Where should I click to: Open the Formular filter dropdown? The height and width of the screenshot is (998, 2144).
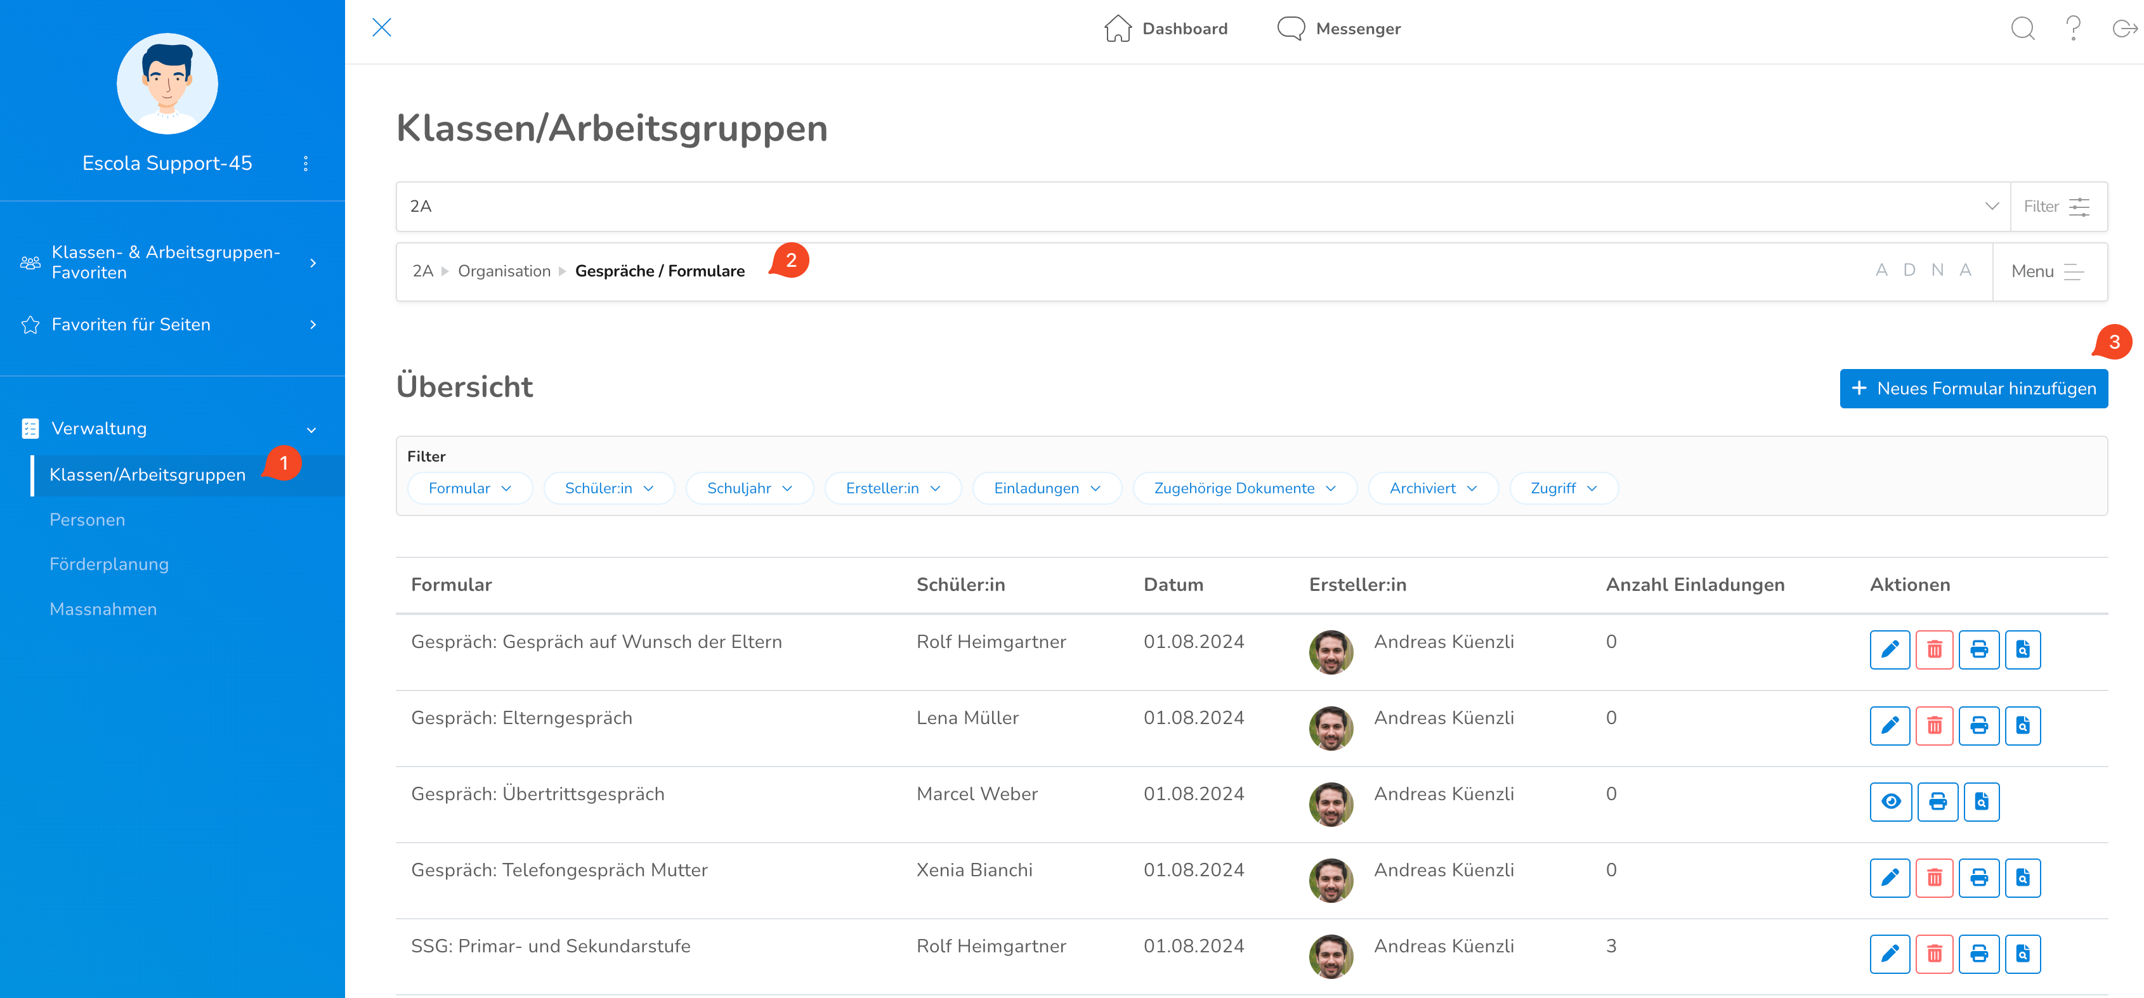[469, 488]
